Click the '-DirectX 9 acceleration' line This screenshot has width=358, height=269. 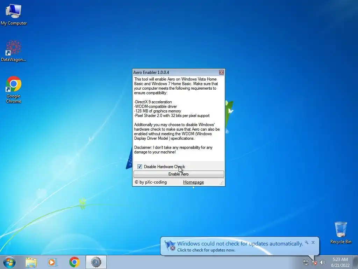coord(153,102)
